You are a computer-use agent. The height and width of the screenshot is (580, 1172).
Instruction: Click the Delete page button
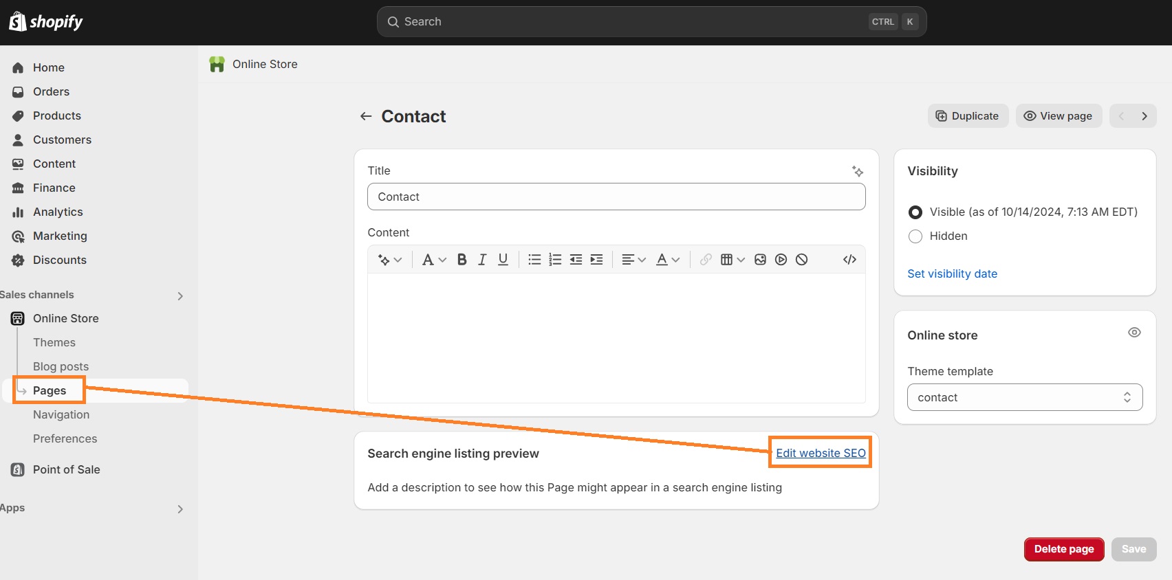click(1064, 549)
